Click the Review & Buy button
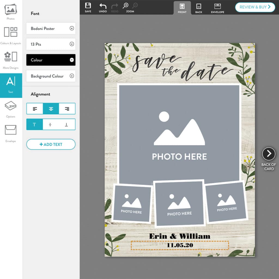Viewport: 279px width, 279px height. tap(255, 7)
